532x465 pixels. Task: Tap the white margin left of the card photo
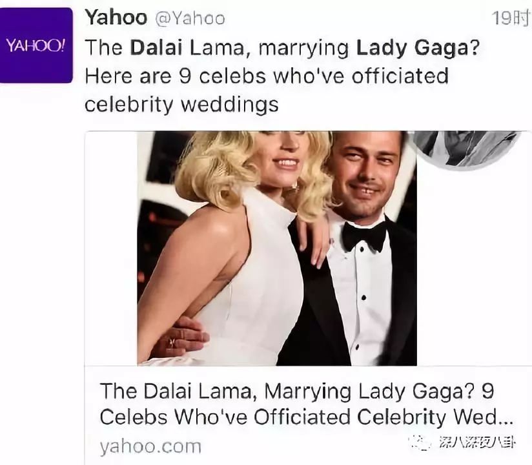(111, 248)
